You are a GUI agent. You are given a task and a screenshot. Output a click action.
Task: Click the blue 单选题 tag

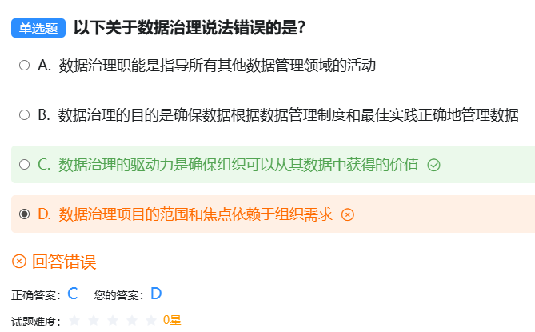coord(38,29)
